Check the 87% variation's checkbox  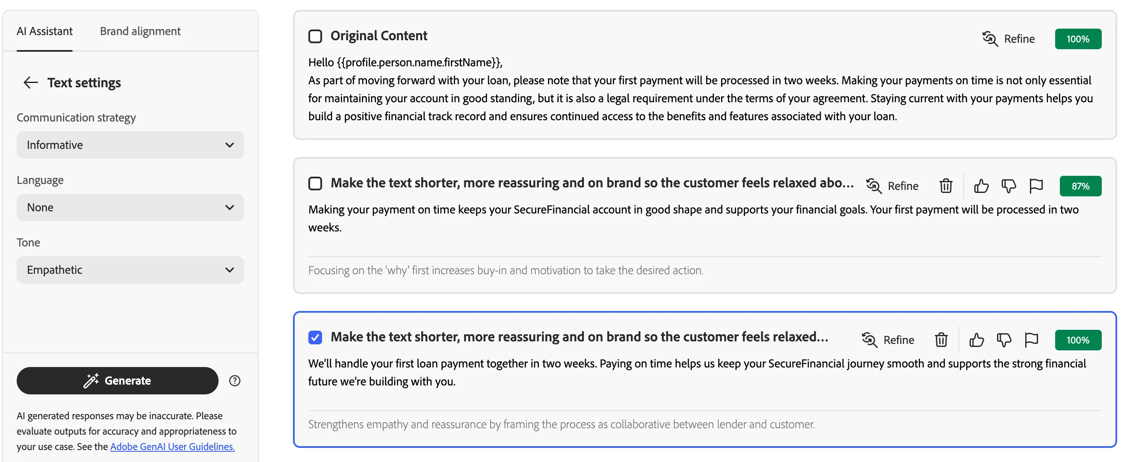(x=315, y=183)
